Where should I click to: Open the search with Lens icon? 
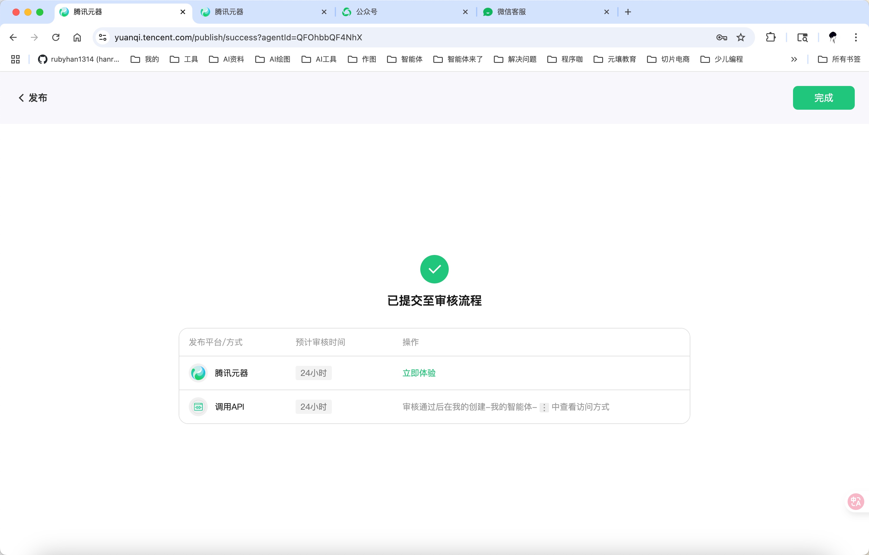coord(802,37)
